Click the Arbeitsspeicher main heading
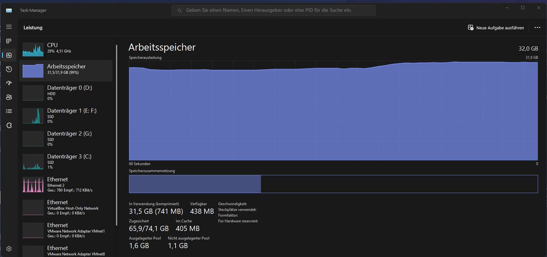 [x=162, y=47]
